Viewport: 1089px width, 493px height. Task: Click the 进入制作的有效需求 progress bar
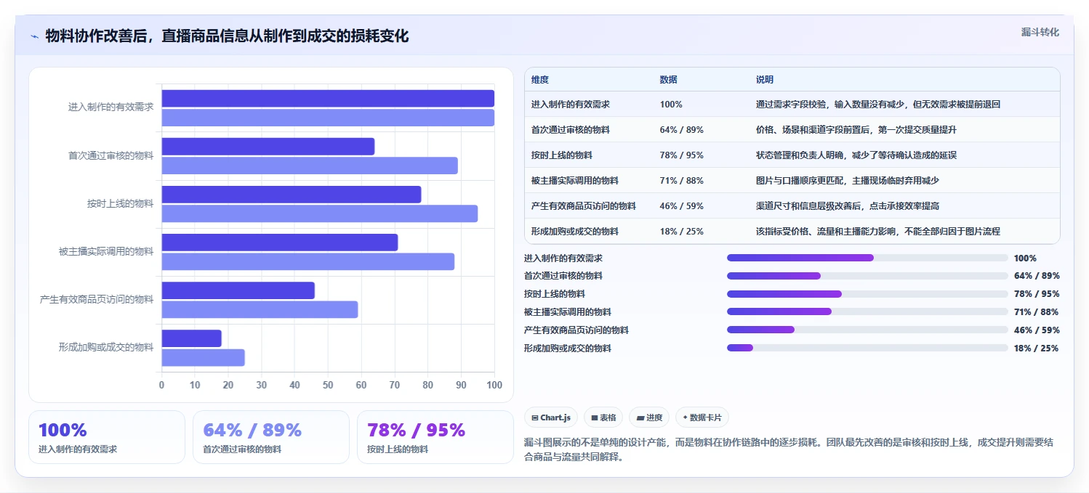tap(867, 258)
